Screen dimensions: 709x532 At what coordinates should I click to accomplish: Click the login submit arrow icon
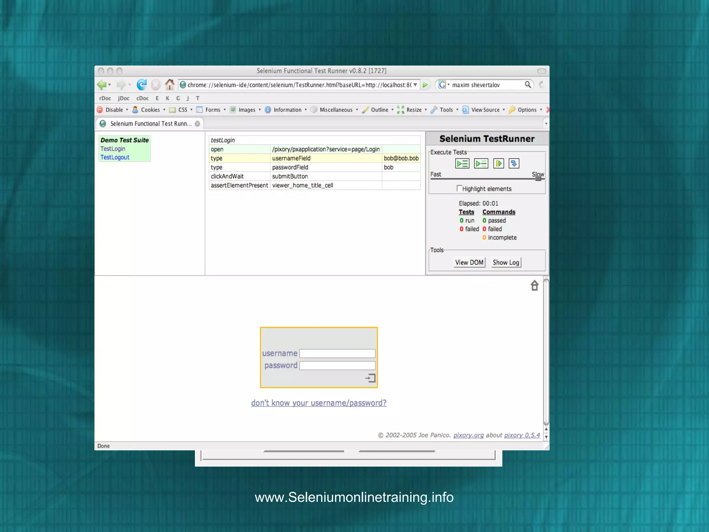pyautogui.click(x=370, y=378)
